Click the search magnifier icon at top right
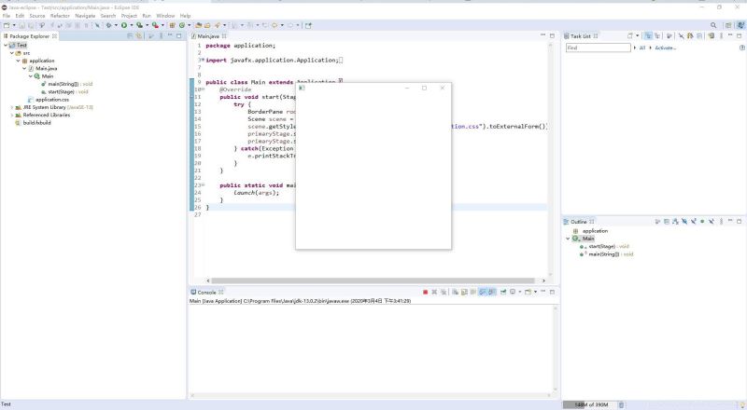This screenshot has width=747, height=410. click(x=715, y=25)
